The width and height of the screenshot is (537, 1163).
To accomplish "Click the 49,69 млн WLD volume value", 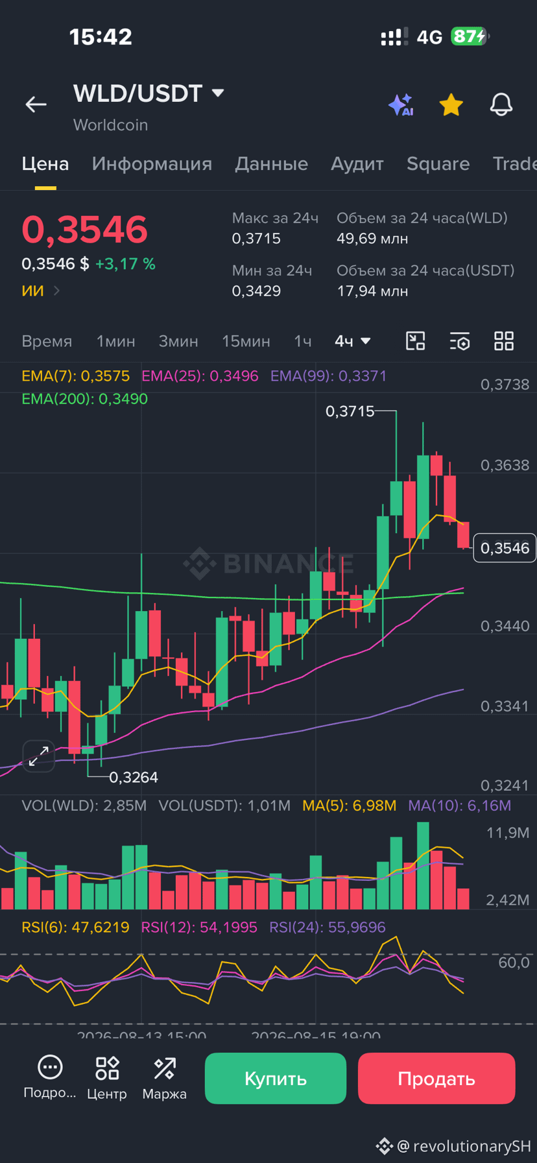I will pyautogui.click(x=372, y=239).
